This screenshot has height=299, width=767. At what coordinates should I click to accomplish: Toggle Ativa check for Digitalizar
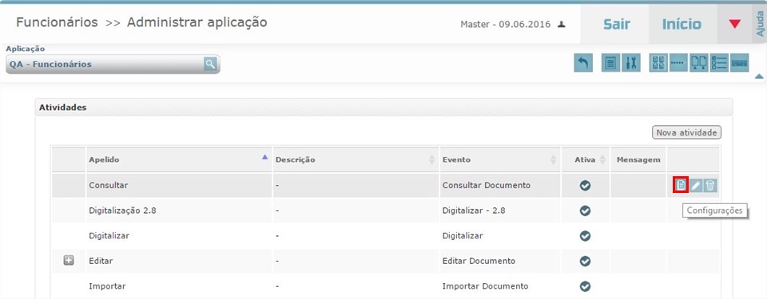(585, 235)
